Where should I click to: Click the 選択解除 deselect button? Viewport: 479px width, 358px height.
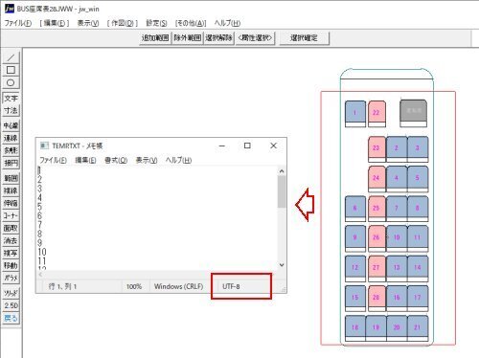click(x=218, y=38)
